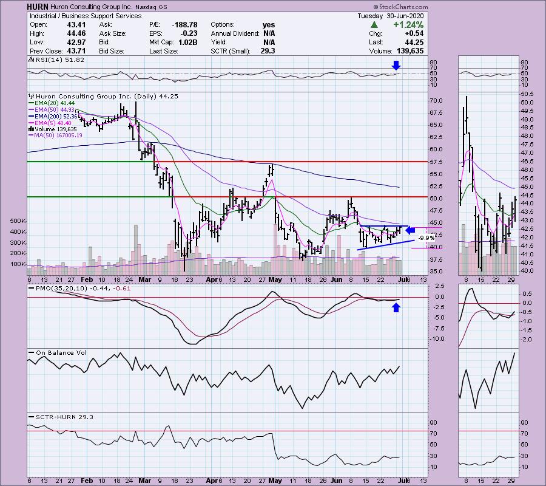Select the EMA(50) 44.93 legend entry

[x=52, y=110]
